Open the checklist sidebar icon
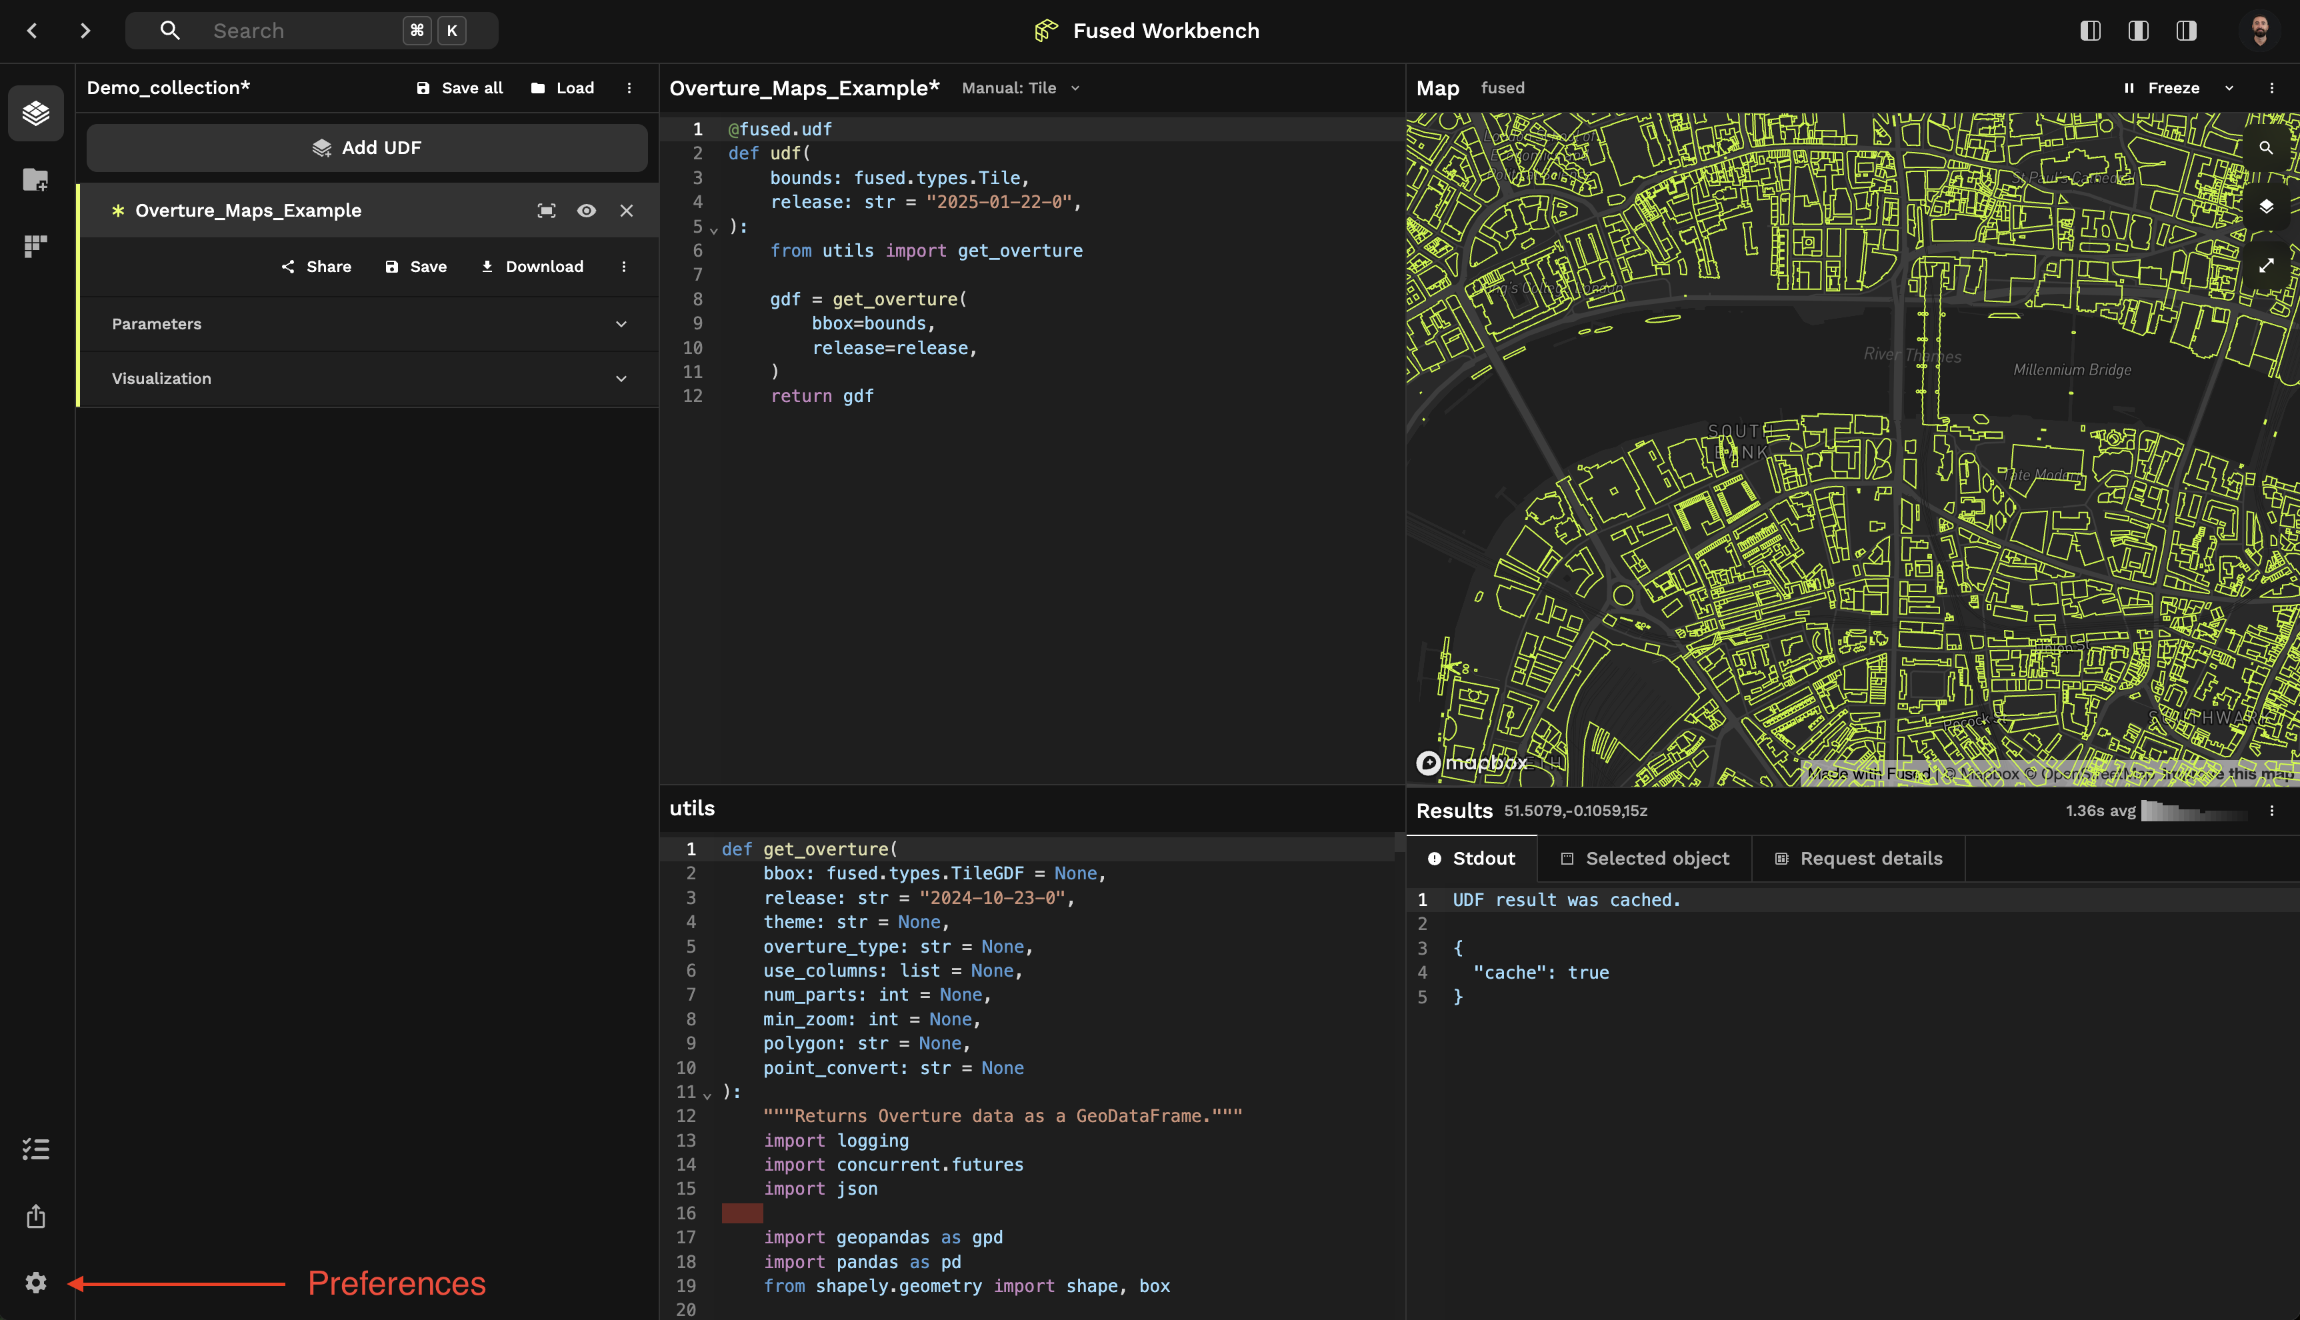This screenshot has height=1320, width=2300. tap(36, 1149)
